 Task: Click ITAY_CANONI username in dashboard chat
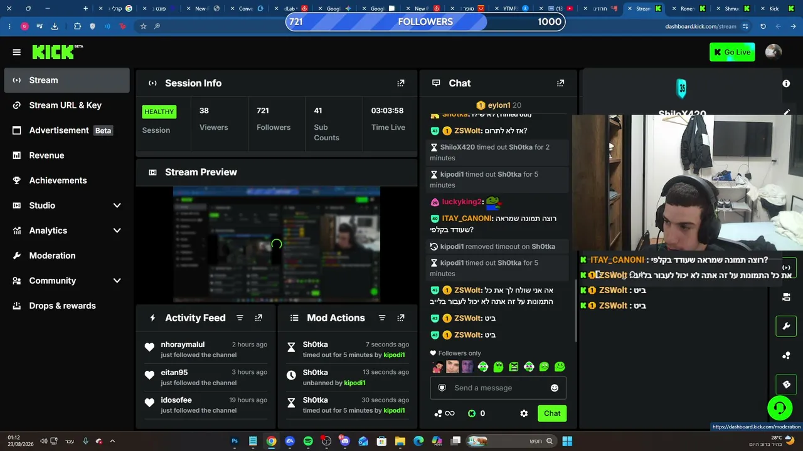point(467,219)
